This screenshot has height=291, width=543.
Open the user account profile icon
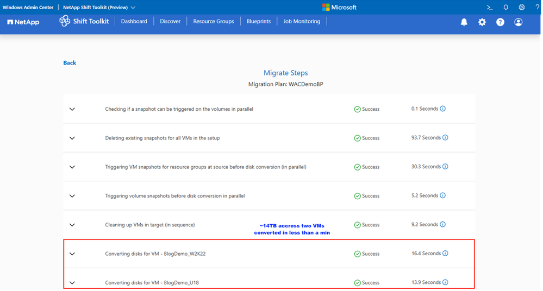tap(518, 22)
